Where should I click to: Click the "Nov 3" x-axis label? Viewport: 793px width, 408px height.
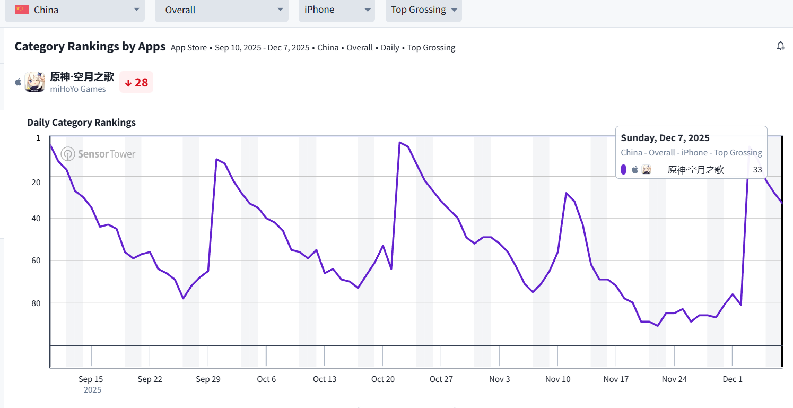point(500,379)
